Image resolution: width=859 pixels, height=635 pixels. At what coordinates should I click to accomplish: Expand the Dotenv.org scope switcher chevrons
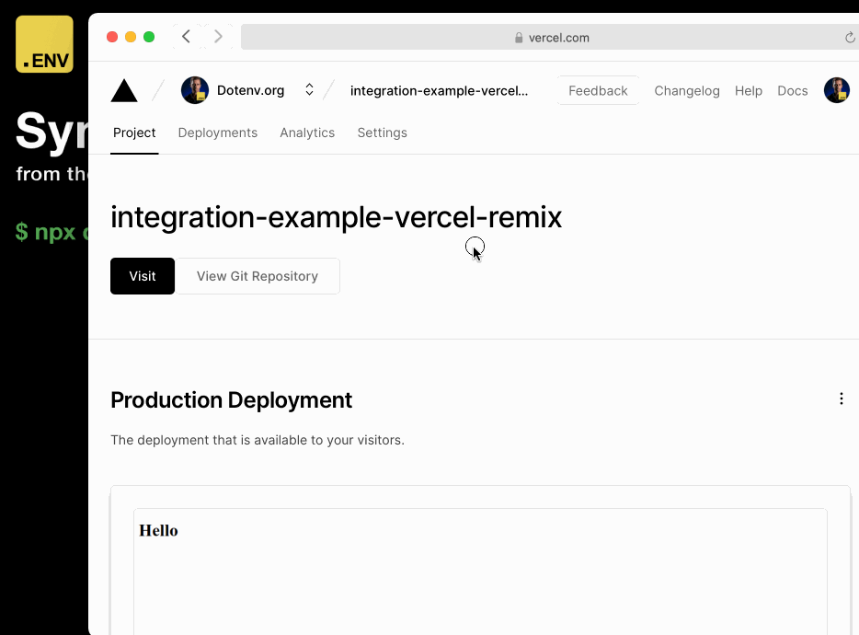pos(309,90)
